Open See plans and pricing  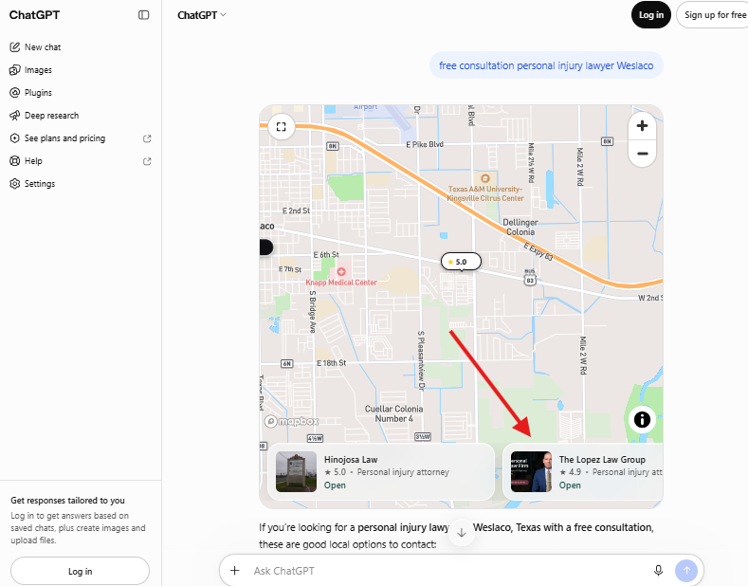pos(81,138)
